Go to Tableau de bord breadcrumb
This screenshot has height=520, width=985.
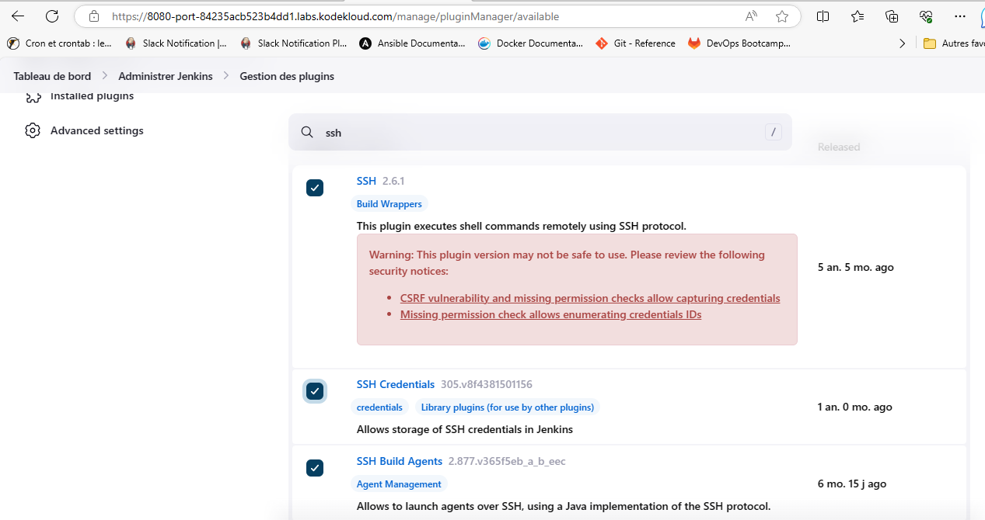[52, 76]
